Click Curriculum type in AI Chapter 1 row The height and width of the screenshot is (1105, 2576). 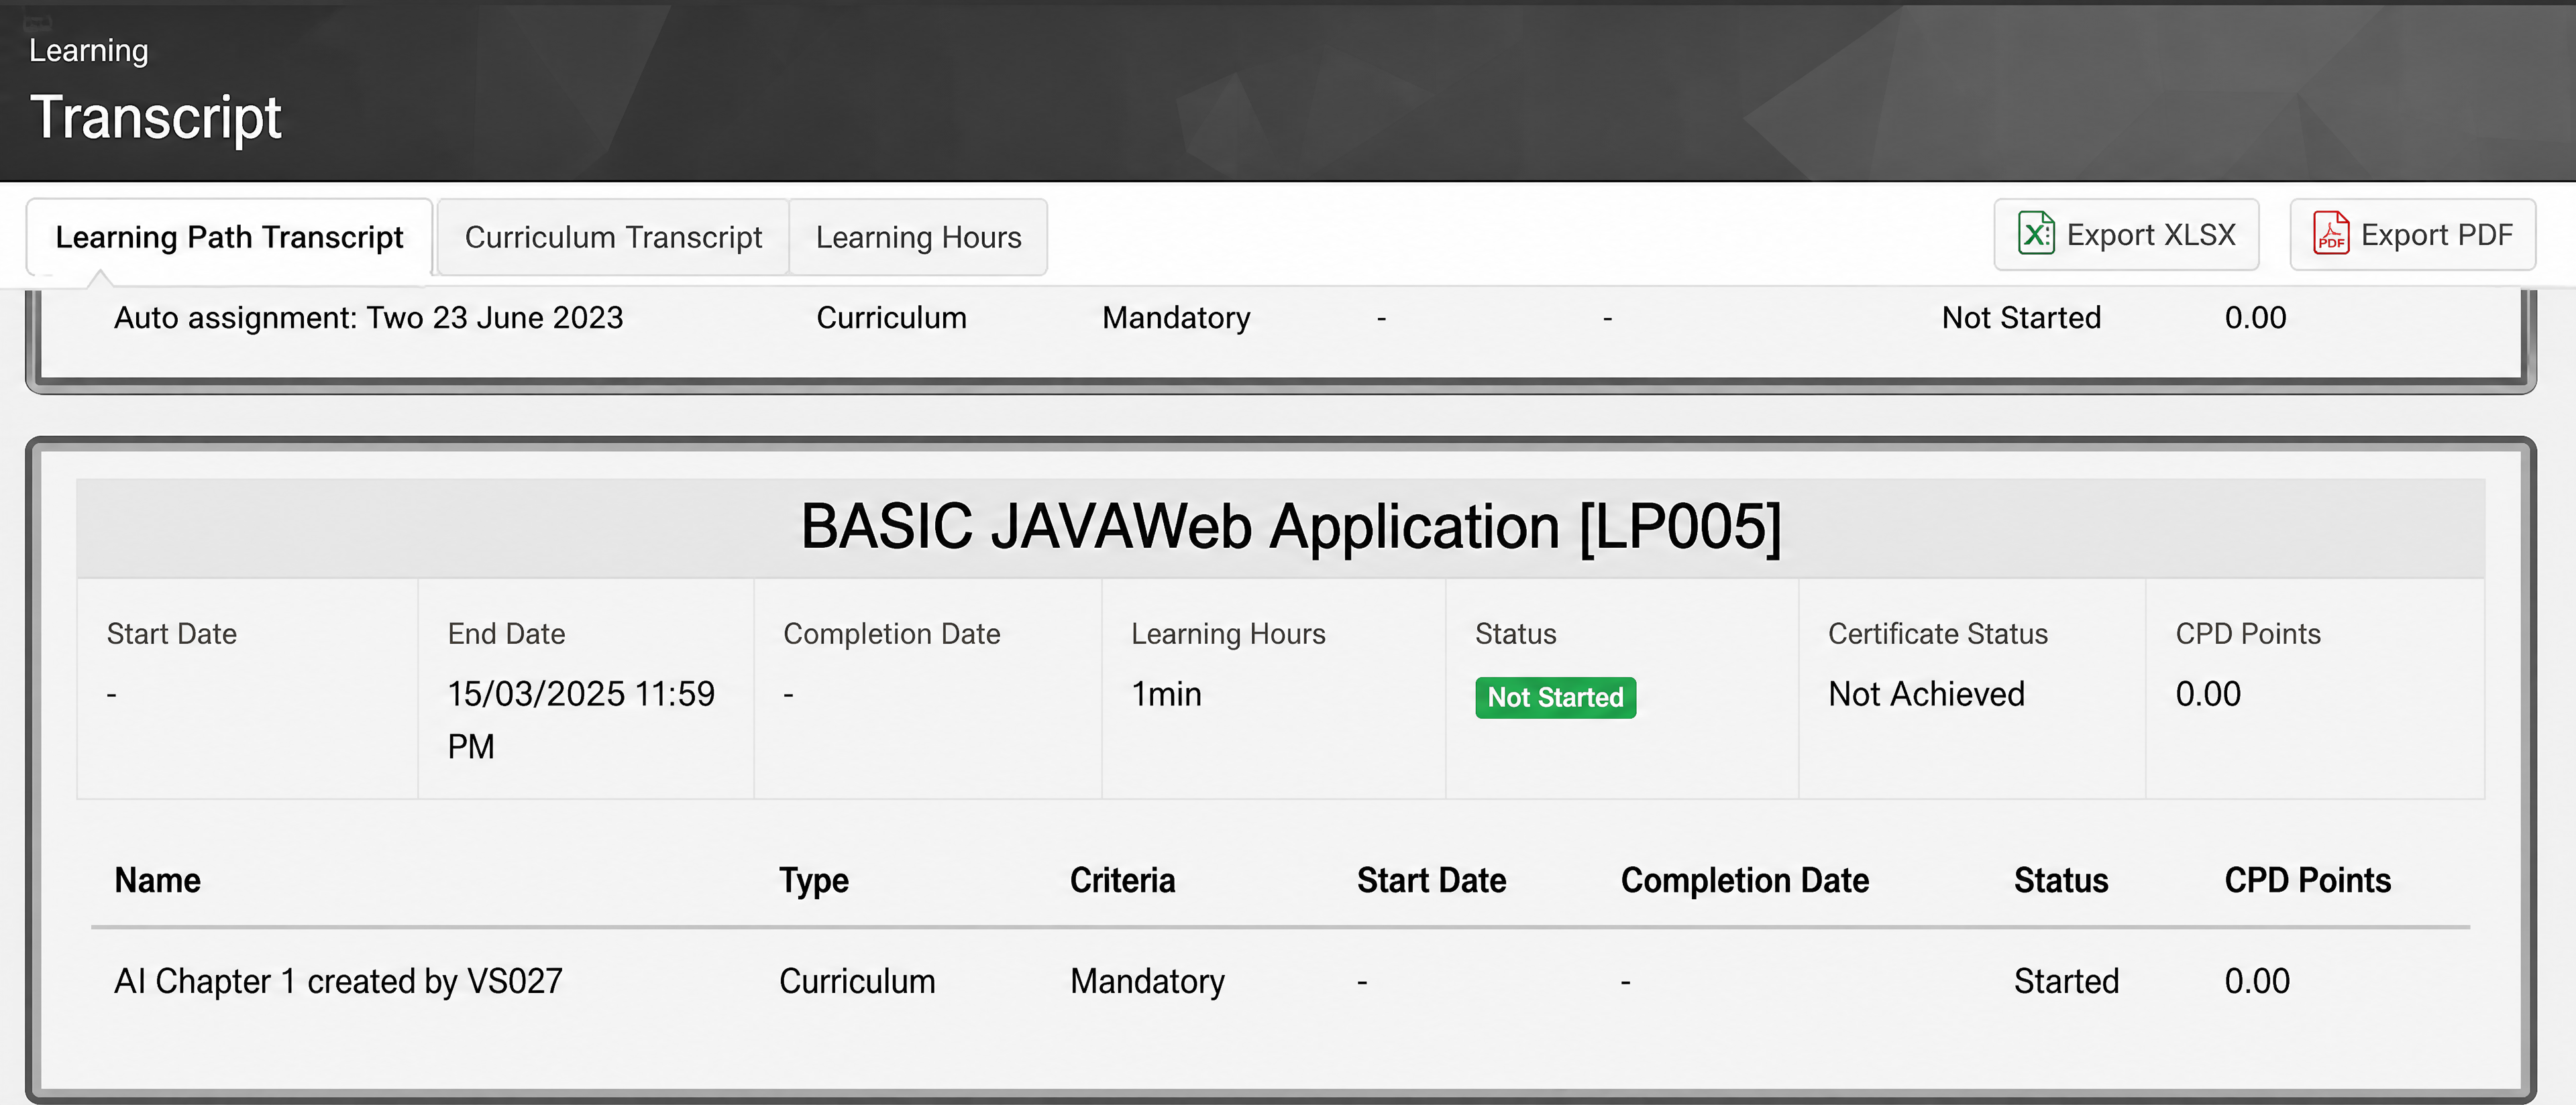click(857, 981)
